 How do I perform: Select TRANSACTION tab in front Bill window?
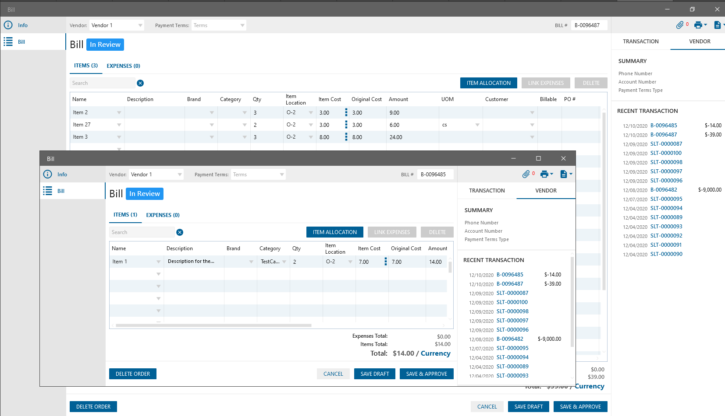coord(487,191)
